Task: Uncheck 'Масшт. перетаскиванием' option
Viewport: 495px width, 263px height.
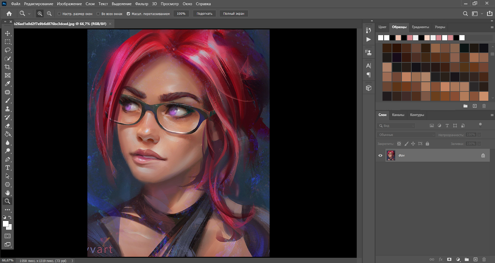Action: (128, 14)
